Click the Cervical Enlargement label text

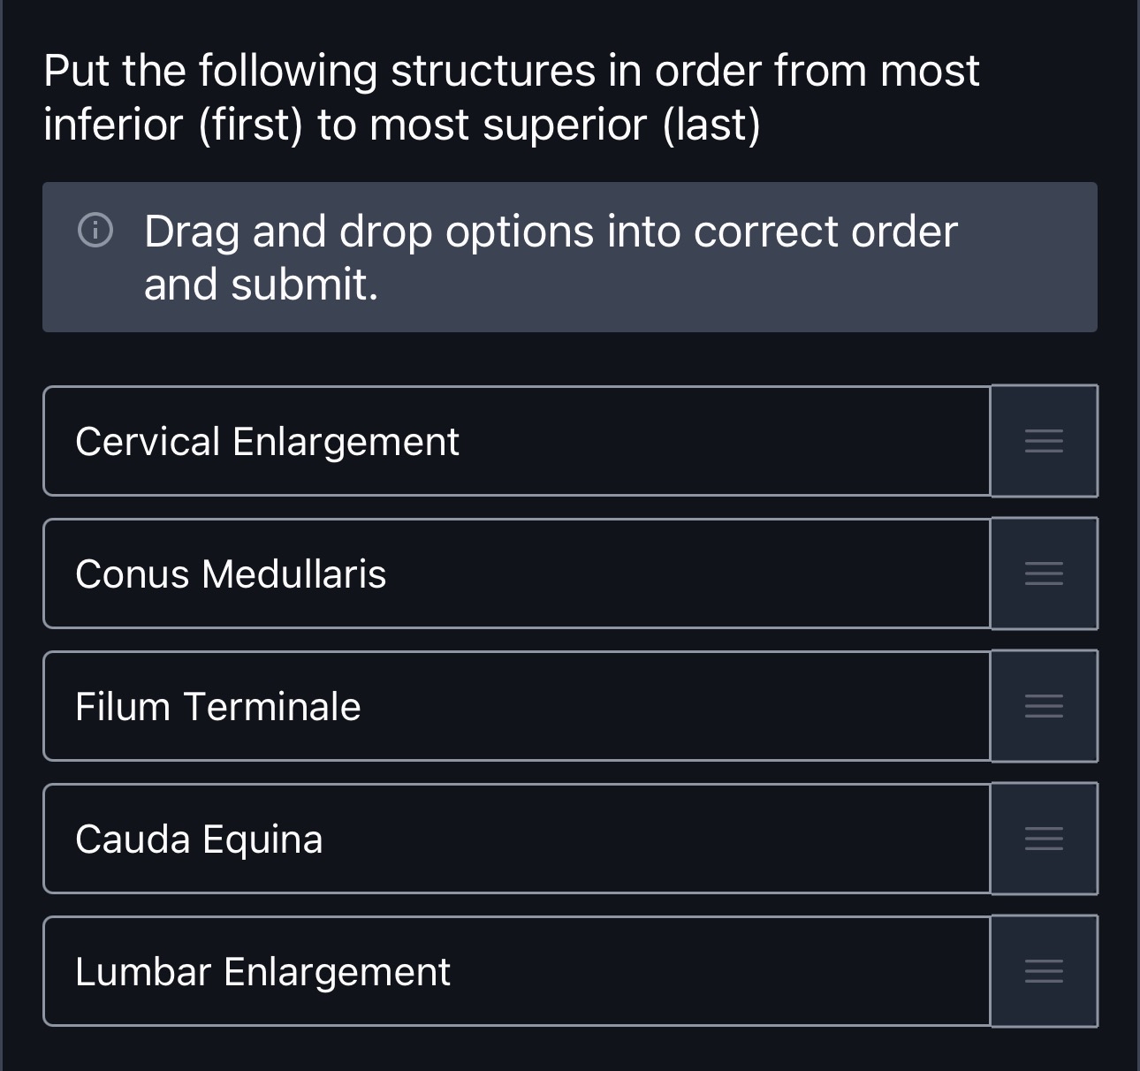click(x=267, y=442)
